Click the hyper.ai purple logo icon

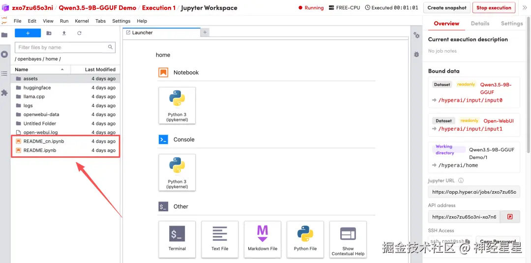click(5, 7)
